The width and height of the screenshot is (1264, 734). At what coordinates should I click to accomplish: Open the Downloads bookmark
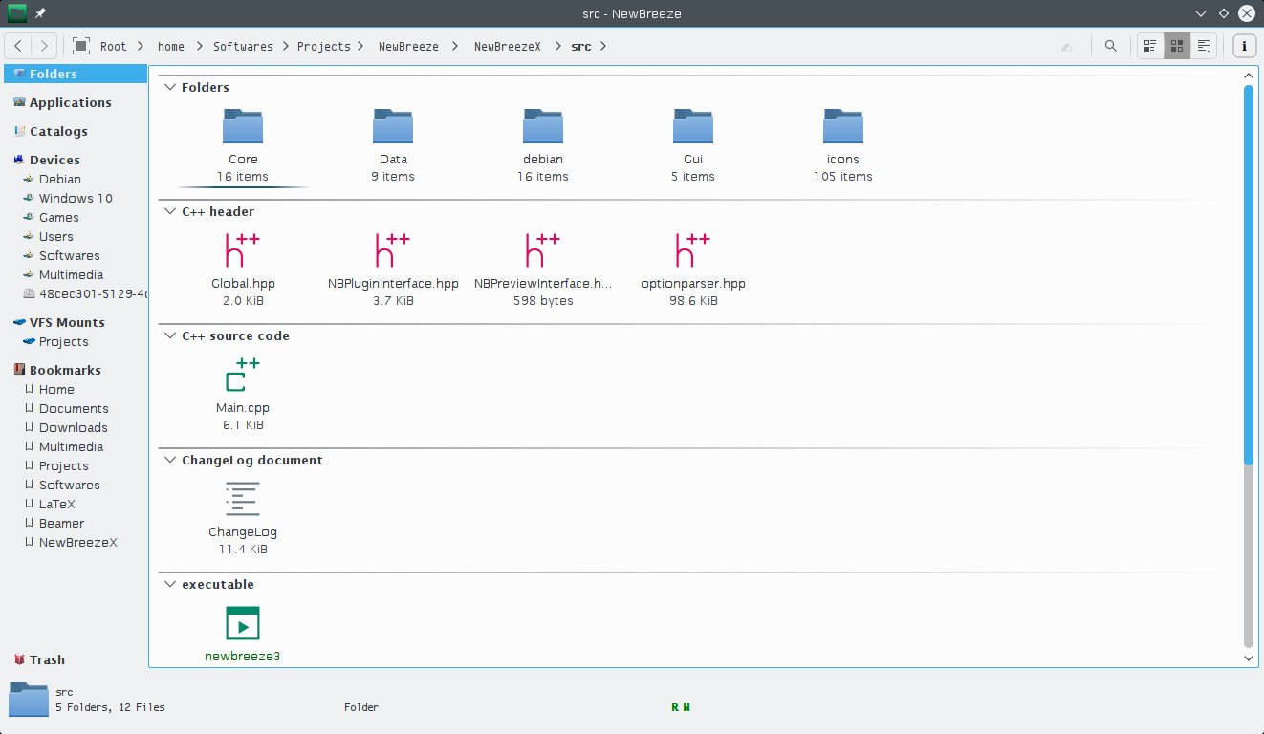(76, 427)
